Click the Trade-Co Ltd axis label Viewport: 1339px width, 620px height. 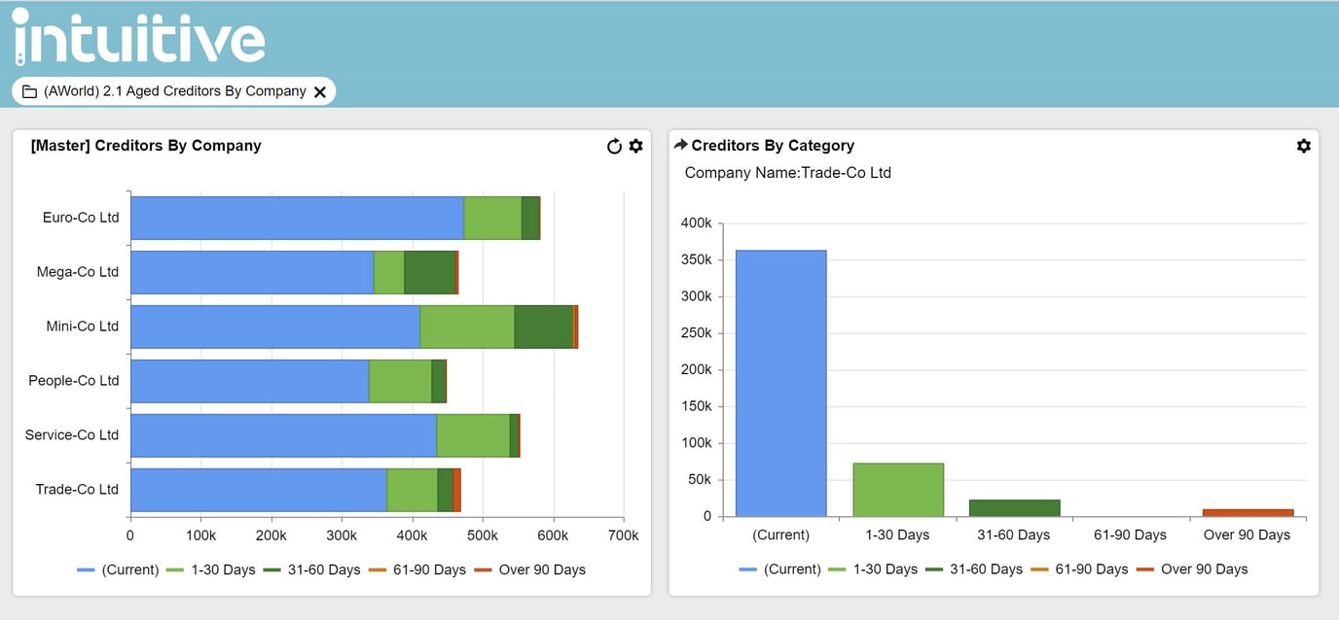[77, 490]
